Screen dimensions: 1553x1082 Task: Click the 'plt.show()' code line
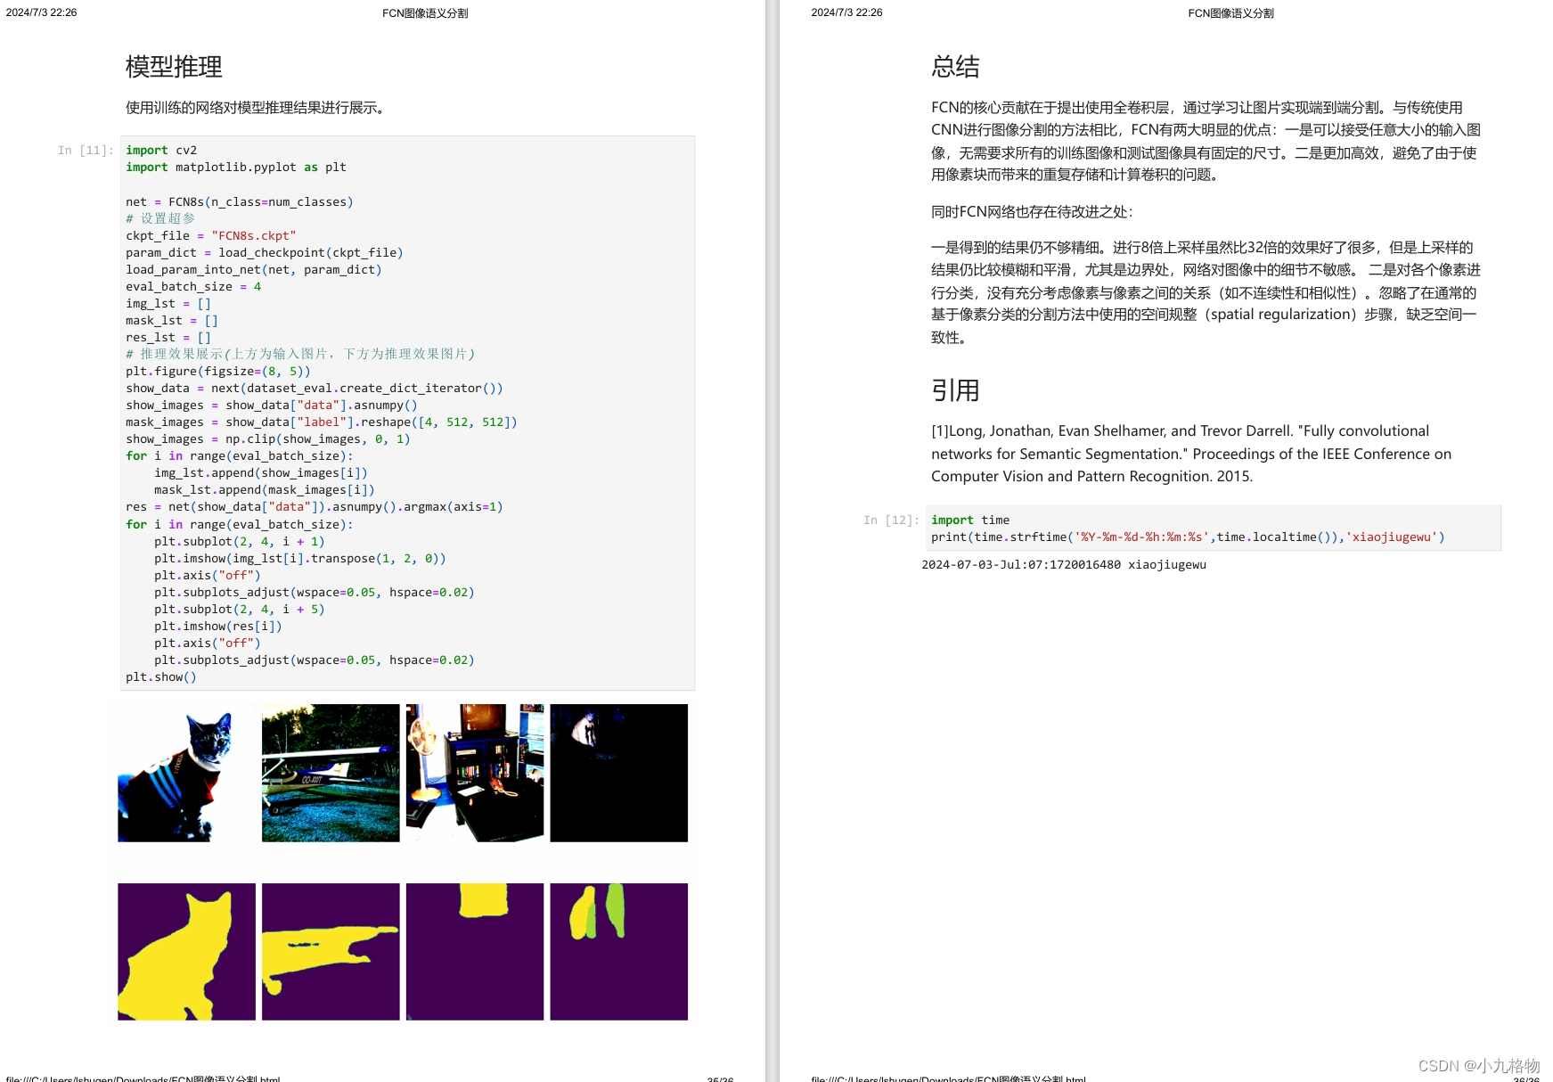(161, 677)
